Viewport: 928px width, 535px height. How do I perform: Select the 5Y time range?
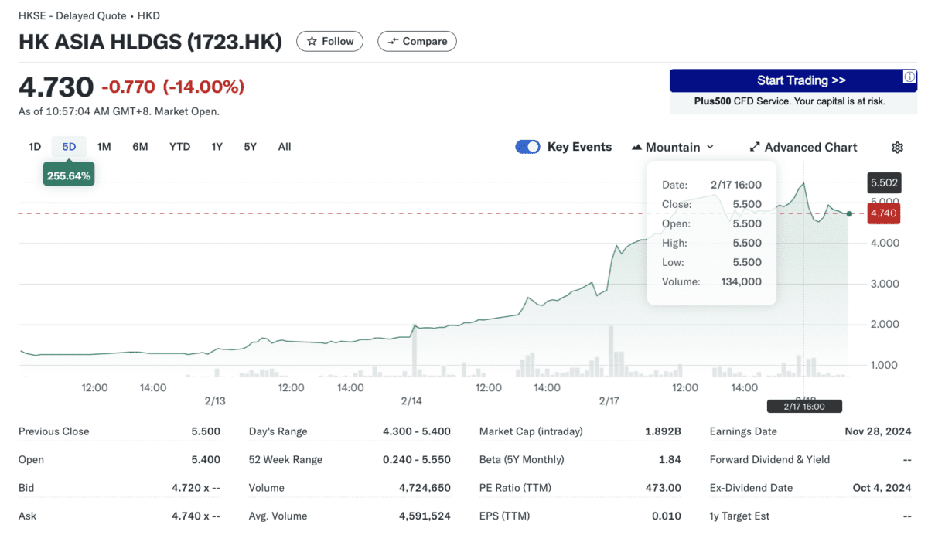pos(250,147)
